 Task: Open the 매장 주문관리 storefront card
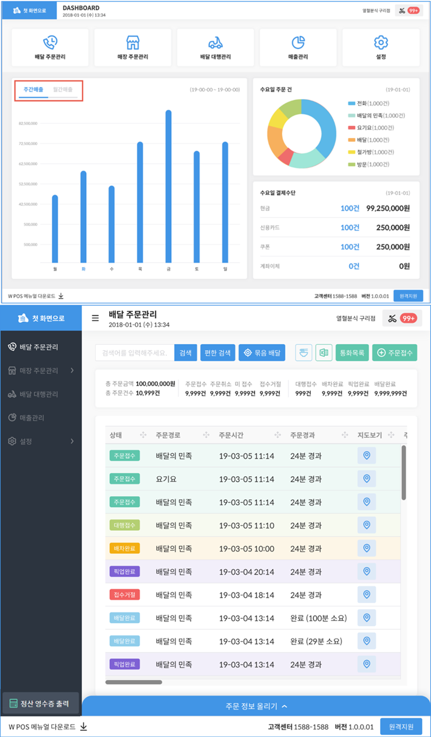pos(132,47)
